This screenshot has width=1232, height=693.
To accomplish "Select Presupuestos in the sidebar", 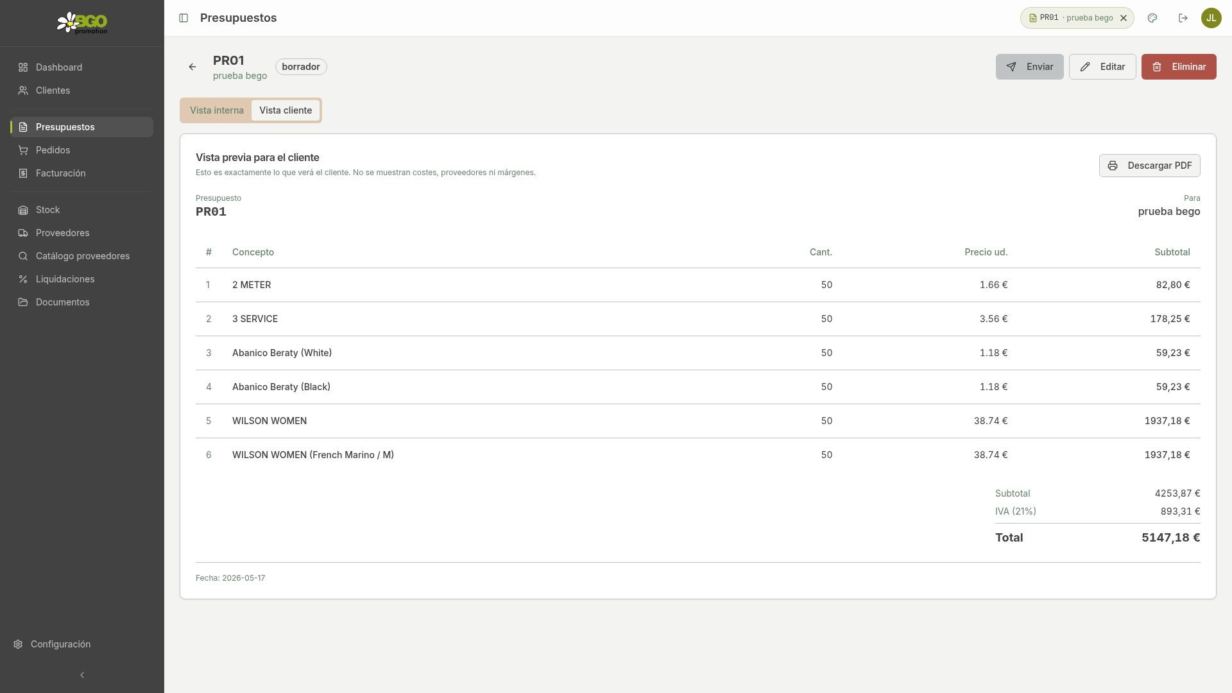I will click(81, 127).
